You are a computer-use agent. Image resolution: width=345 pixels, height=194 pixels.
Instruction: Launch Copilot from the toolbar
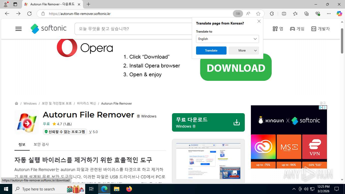point(339,14)
